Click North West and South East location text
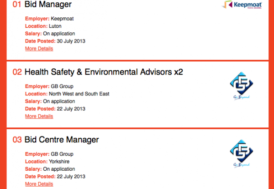 coord(79,94)
